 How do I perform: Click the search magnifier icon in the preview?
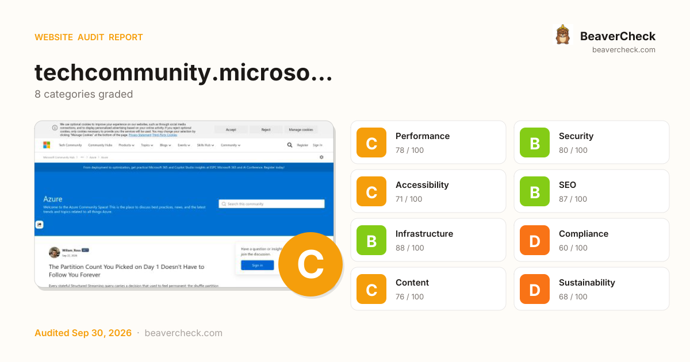click(290, 145)
